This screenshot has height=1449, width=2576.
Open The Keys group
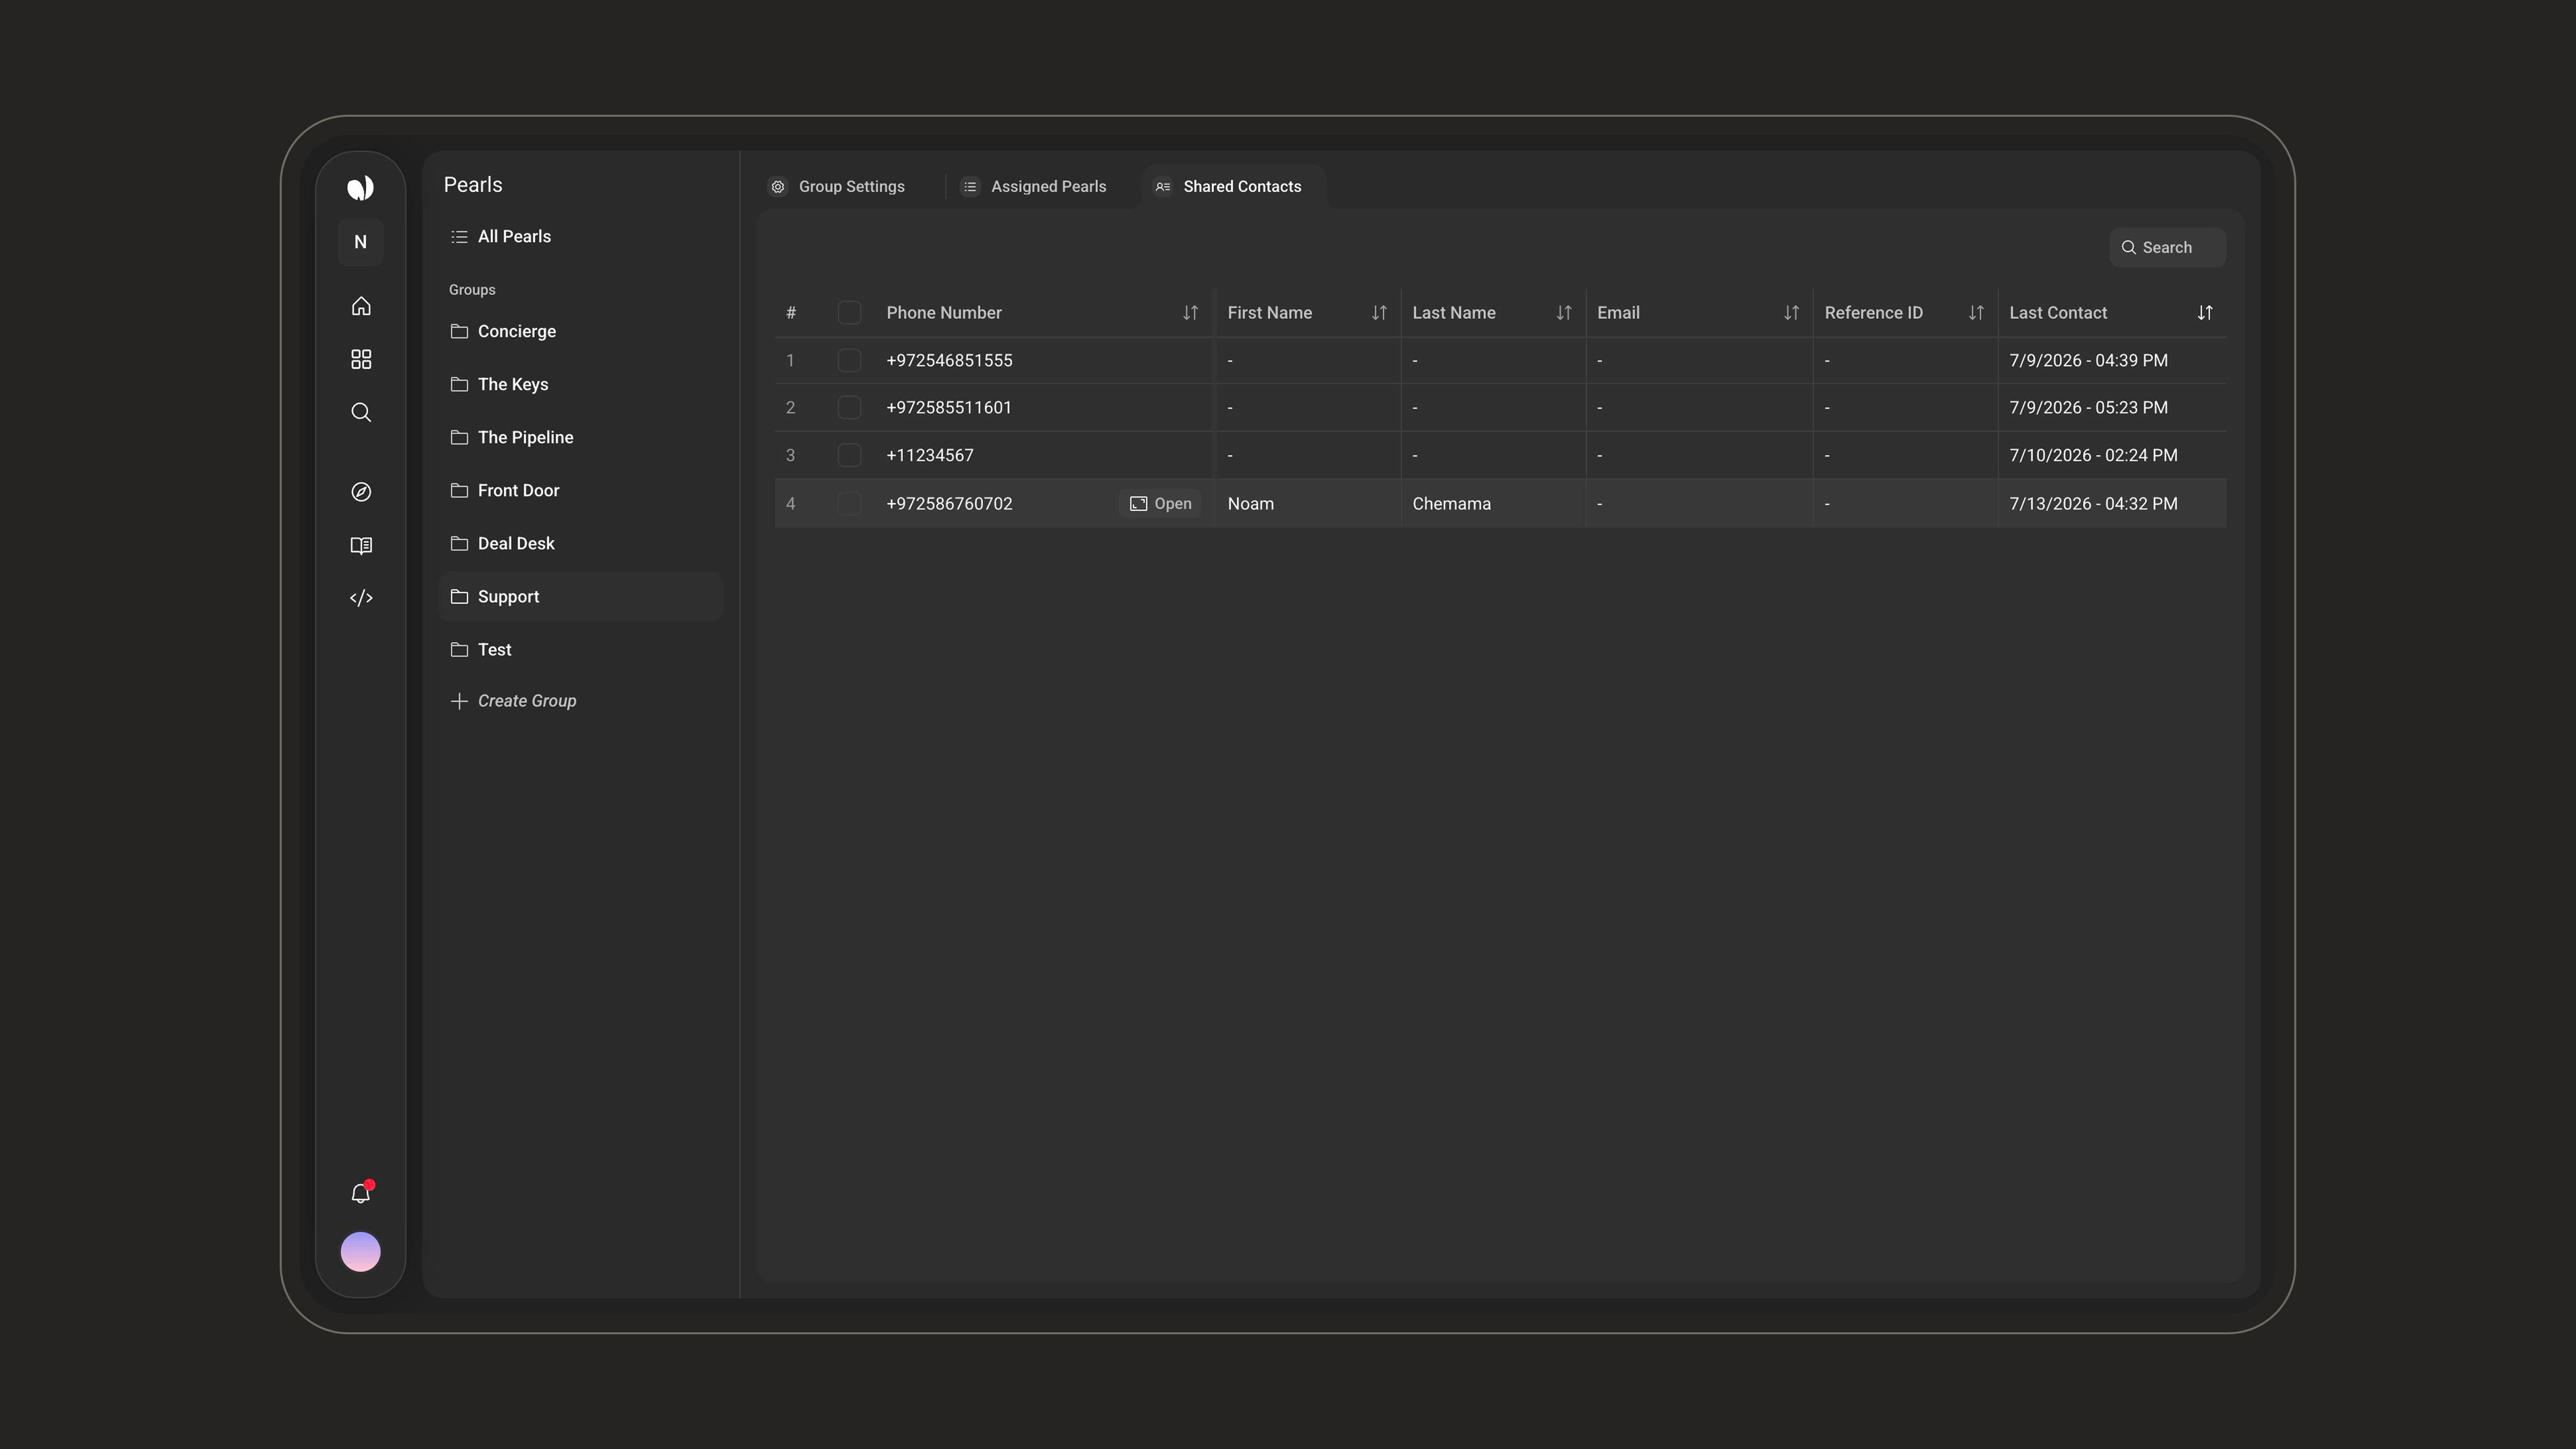[580, 384]
